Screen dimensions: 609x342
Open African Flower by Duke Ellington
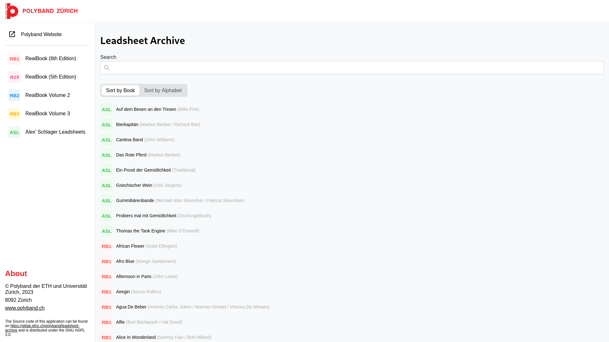click(x=130, y=246)
